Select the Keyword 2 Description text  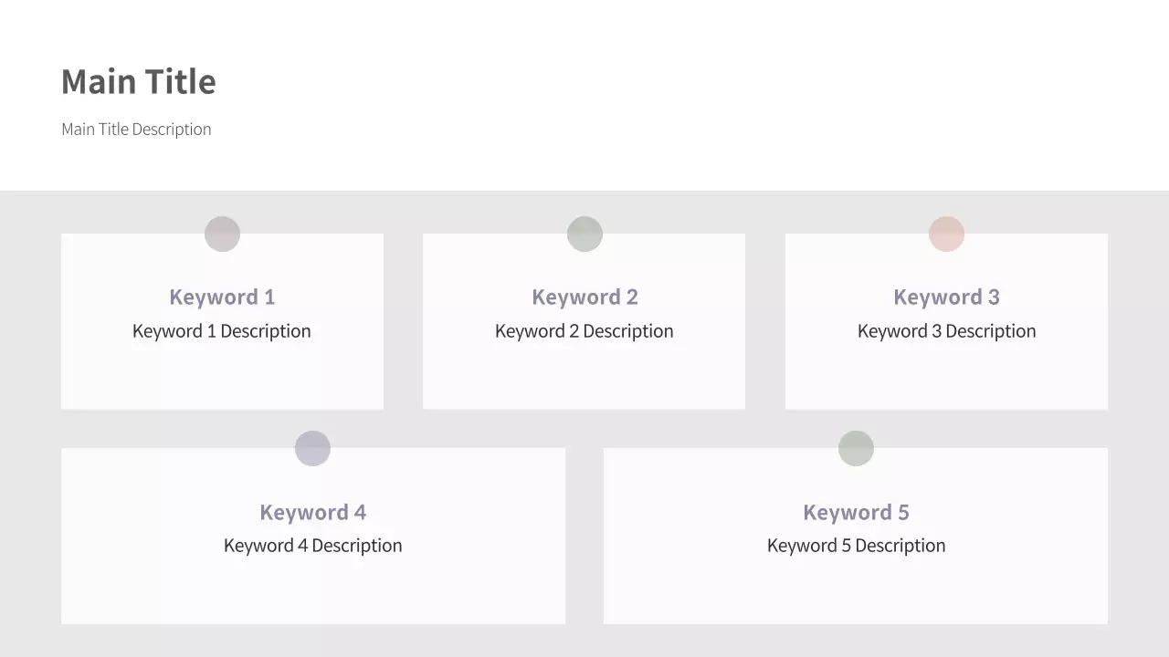click(584, 331)
